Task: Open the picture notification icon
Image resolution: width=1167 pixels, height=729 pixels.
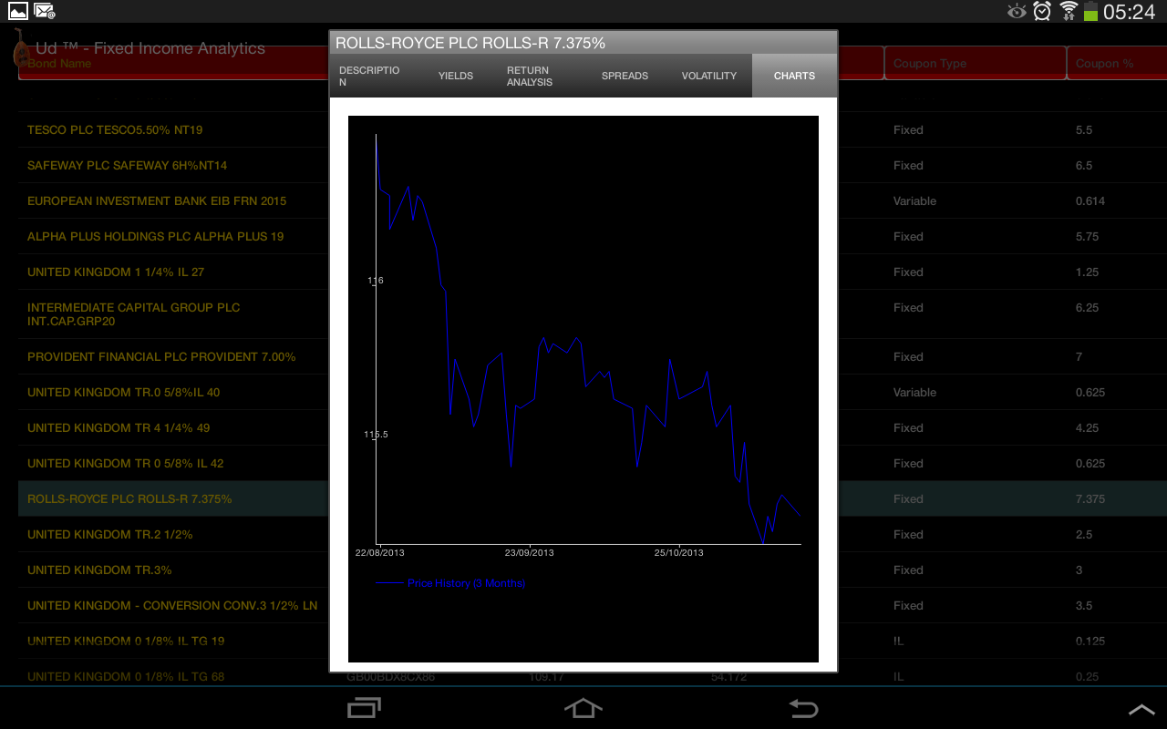Action: point(17,12)
